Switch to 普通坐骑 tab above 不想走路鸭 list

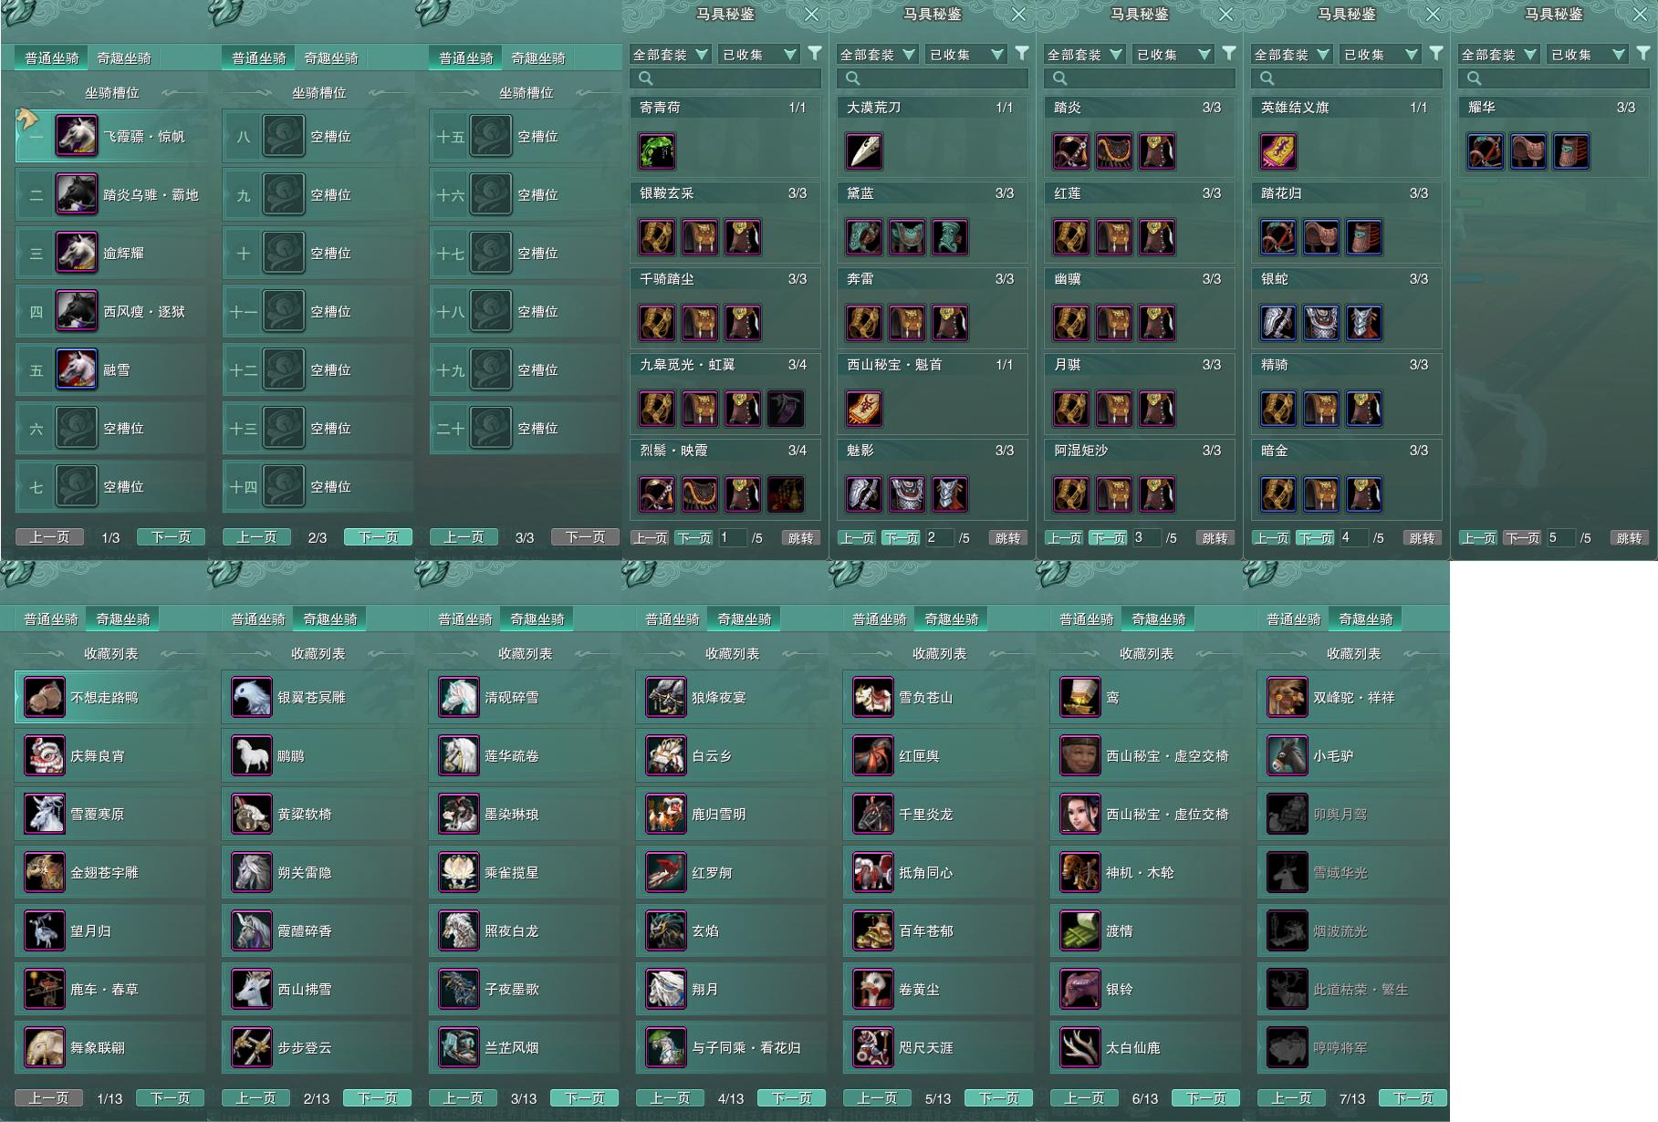click(x=51, y=618)
